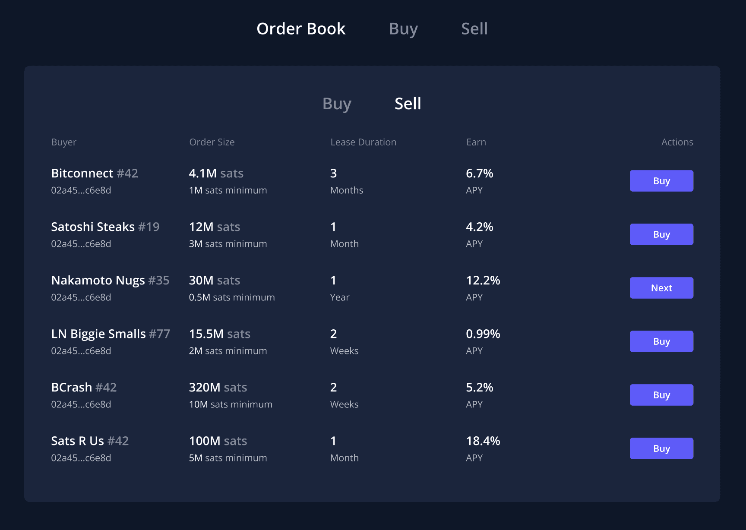Click Buy for the Bitconnect #42 order

click(661, 181)
